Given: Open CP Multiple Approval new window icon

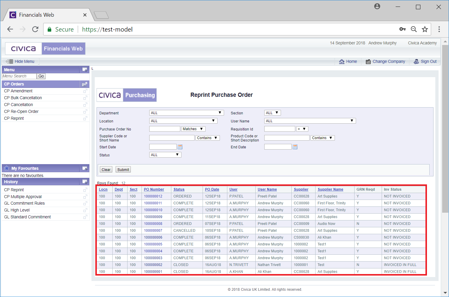Looking at the screenshot, I should click(85, 197).
